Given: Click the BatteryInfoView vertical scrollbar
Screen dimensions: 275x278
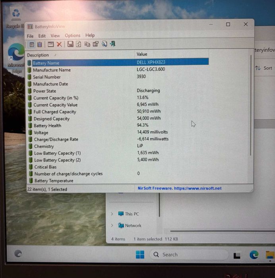Looking at the screenshot, I should [251, 105].
